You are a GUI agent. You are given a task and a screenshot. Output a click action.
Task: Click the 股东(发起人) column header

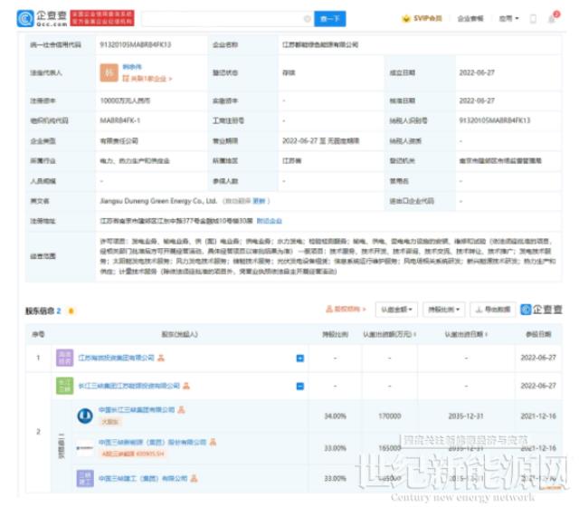point(179,334)
